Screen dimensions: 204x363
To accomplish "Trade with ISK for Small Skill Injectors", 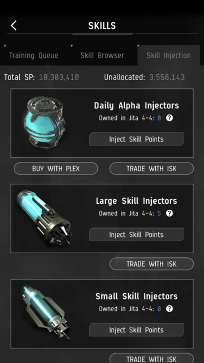I will [x=152, y=359].
